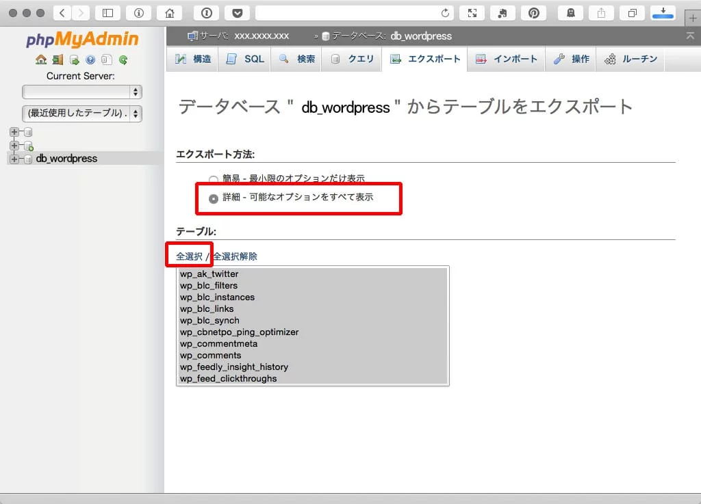Click the database cylinder icon in breadcrumb
This screenshot has height=504, width=701.
[325, 36]
